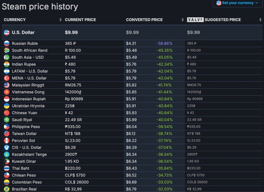Click the S/.23.00 current price cell

73,140
